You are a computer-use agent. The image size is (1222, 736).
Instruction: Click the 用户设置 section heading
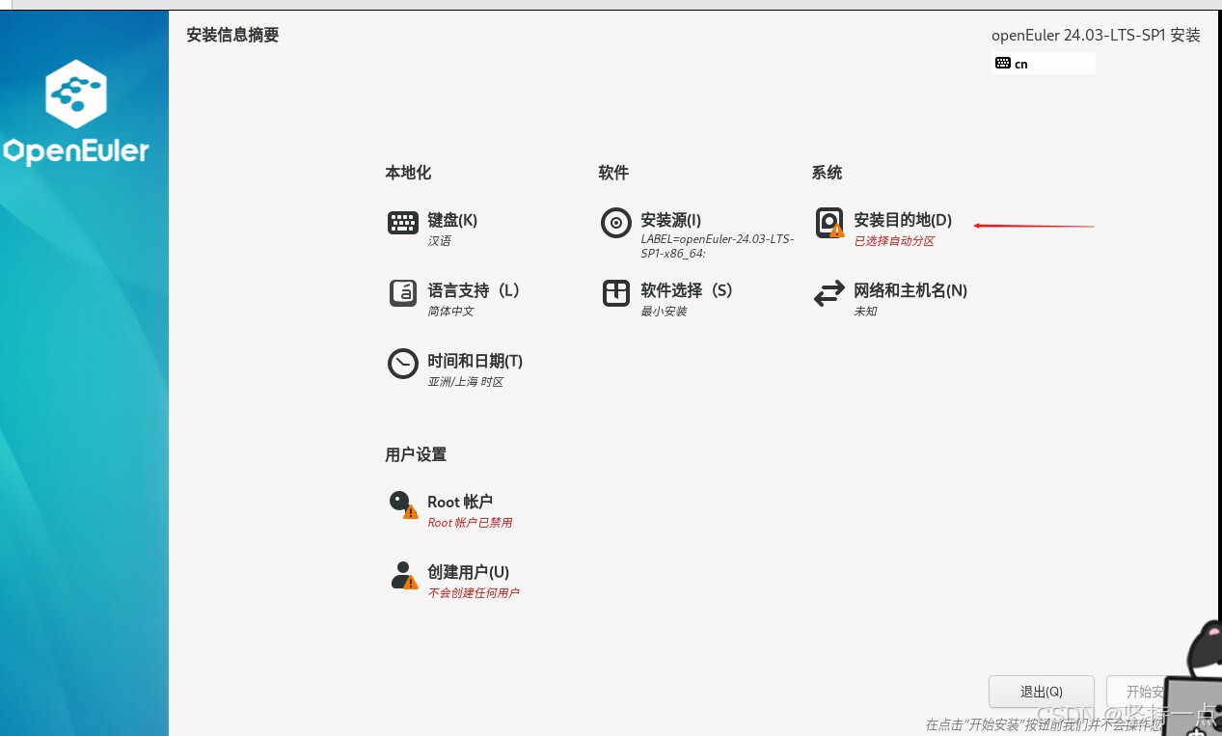tap(416, 454)
